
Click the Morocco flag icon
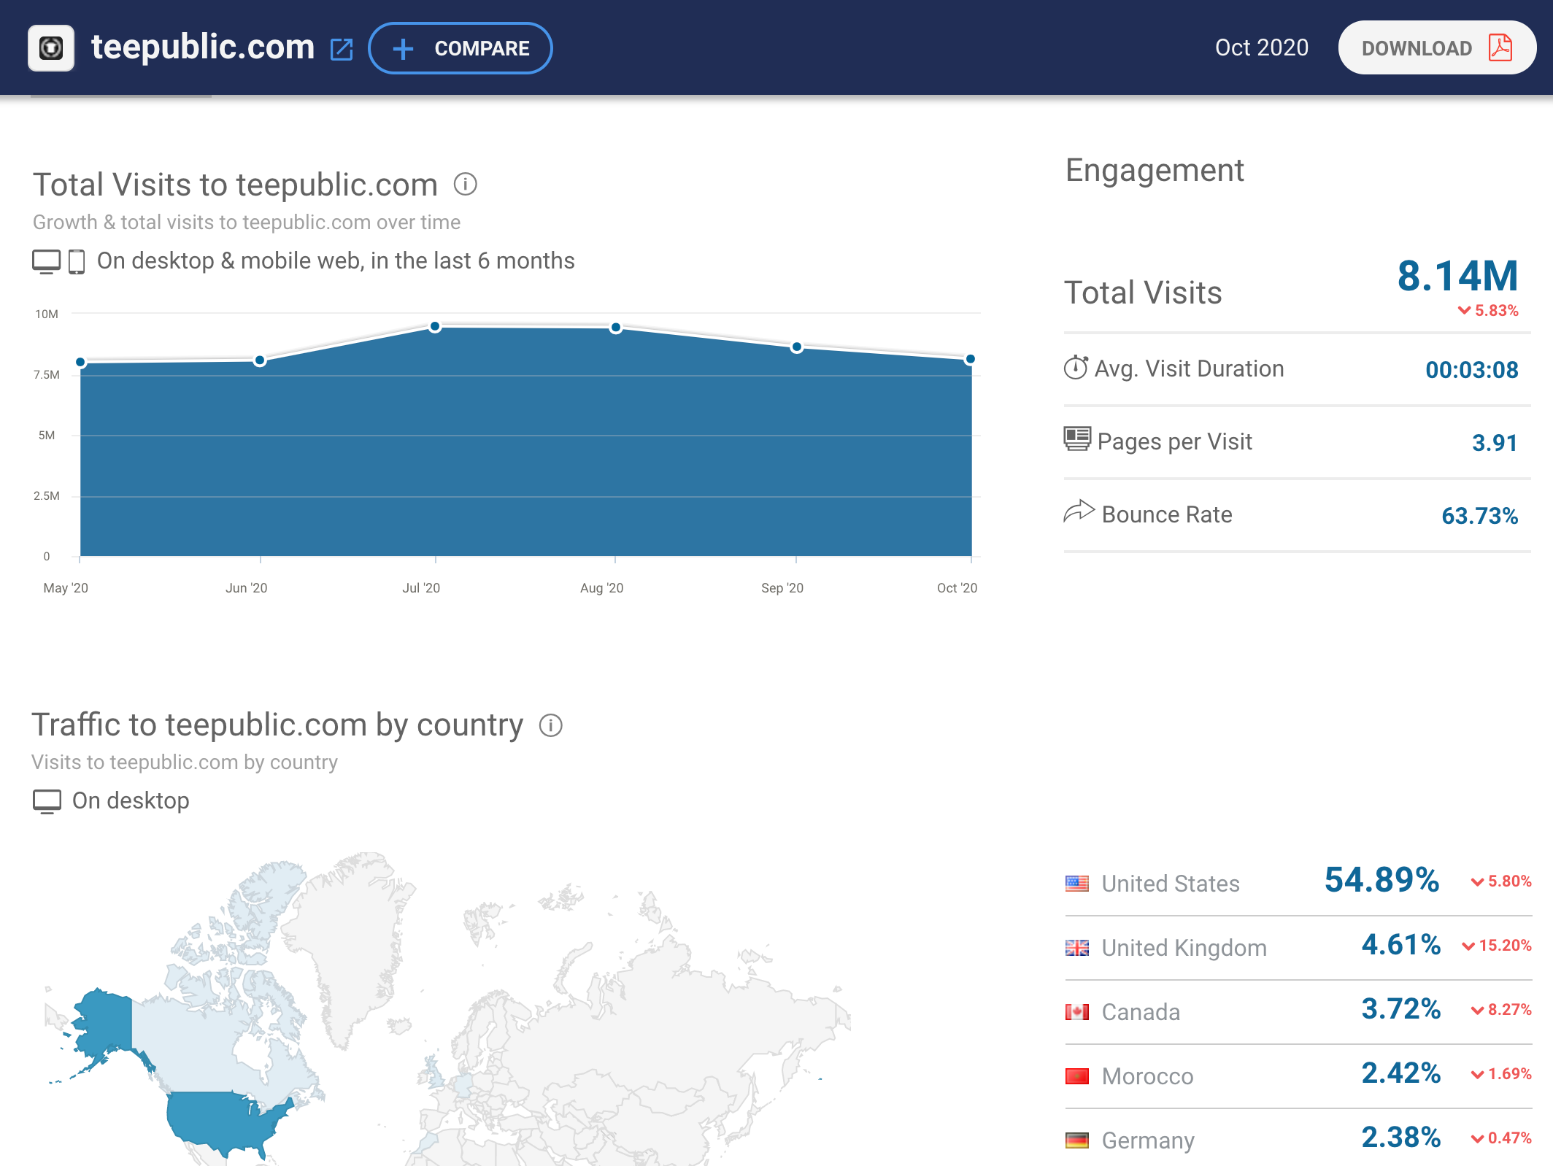(1077, 1076)
